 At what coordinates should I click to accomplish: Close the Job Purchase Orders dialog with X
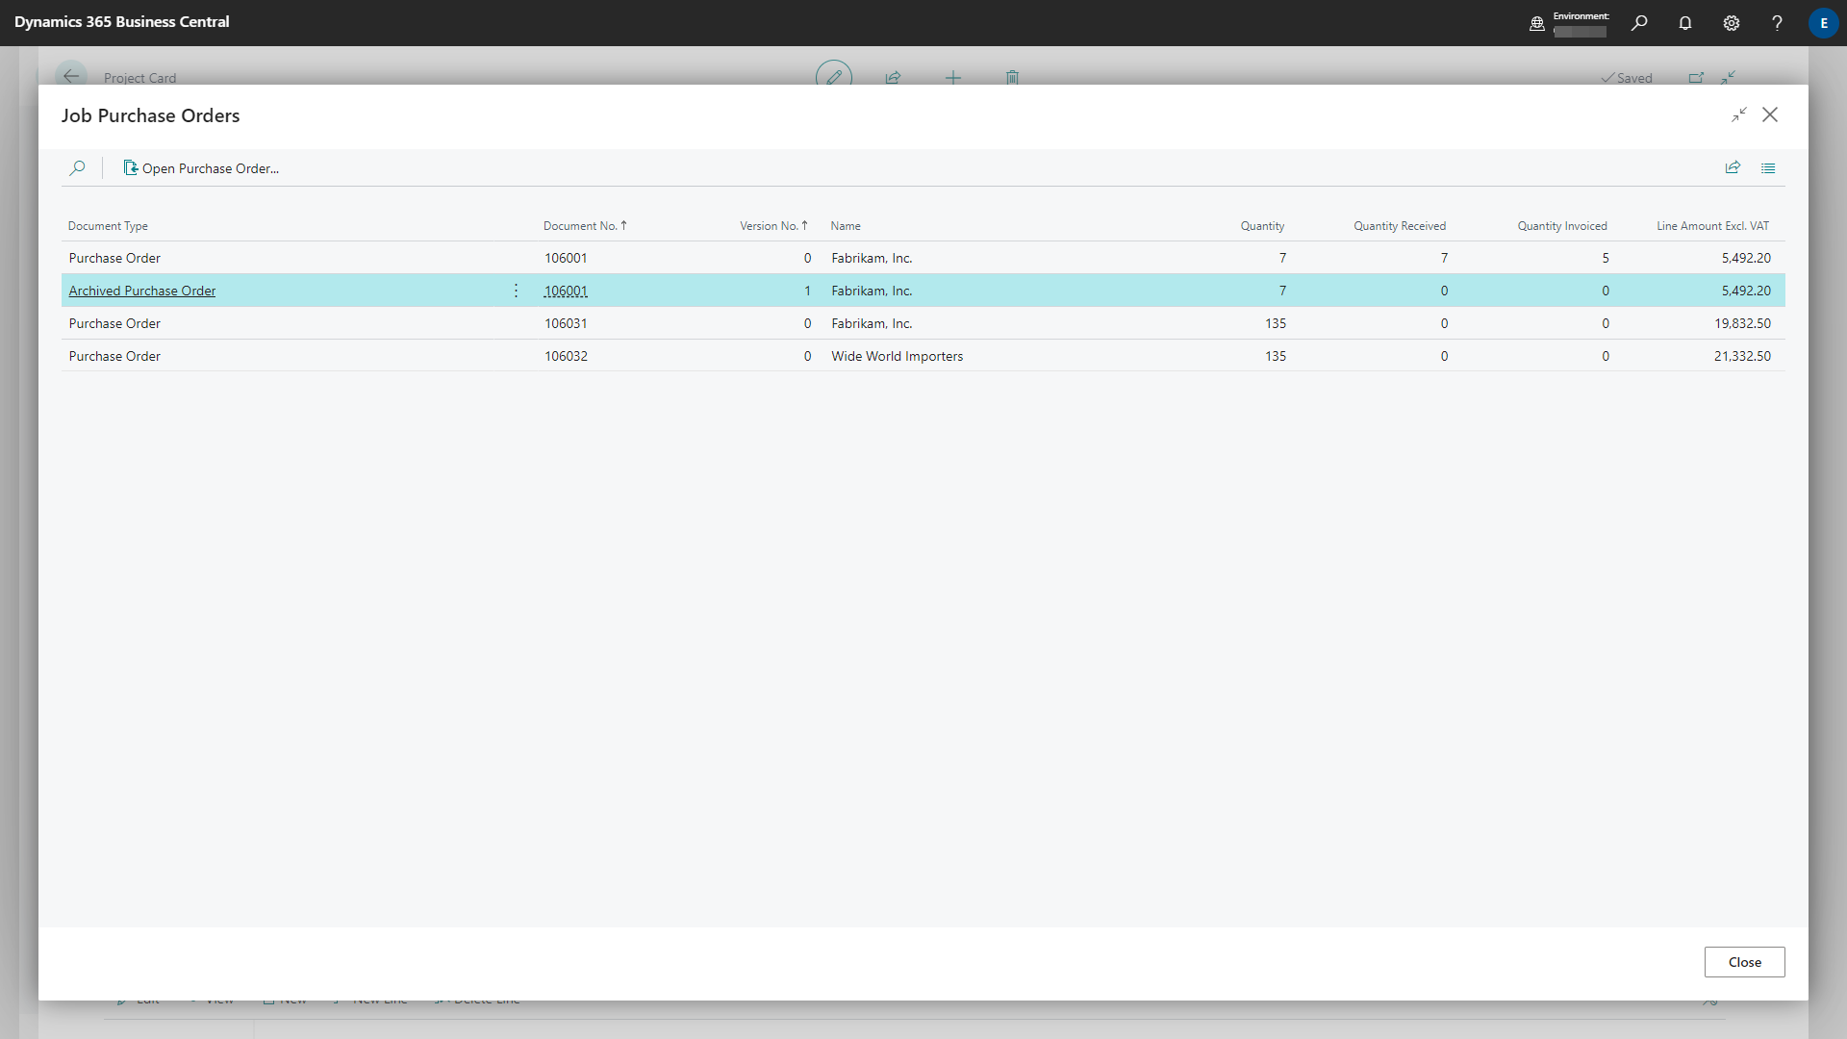click(1770, 114)
